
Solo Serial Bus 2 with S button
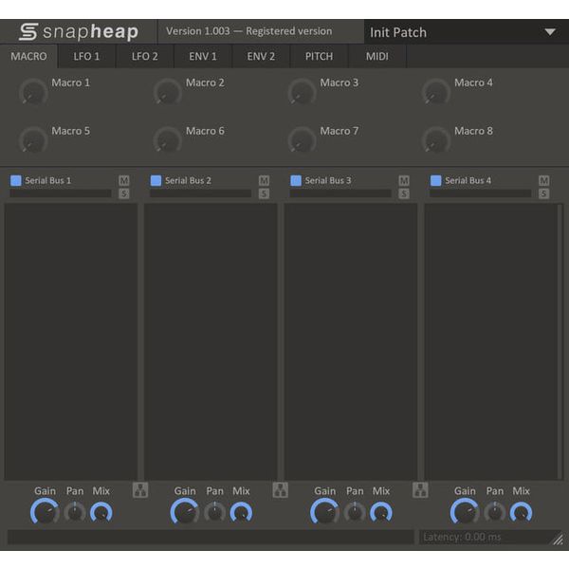point(264,193)
